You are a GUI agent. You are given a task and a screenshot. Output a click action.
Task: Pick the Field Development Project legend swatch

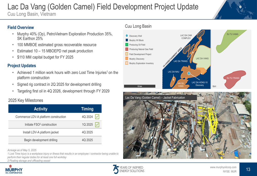pos(127,54)
